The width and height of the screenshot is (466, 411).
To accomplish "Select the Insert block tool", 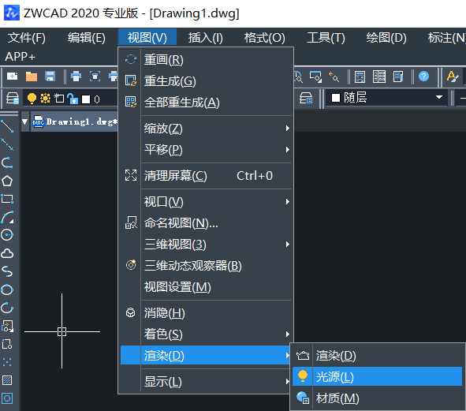I will (x=7, y=327).
